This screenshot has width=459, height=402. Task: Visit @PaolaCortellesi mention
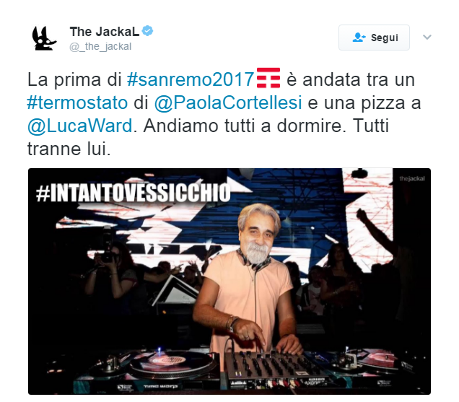pos(228,102)
